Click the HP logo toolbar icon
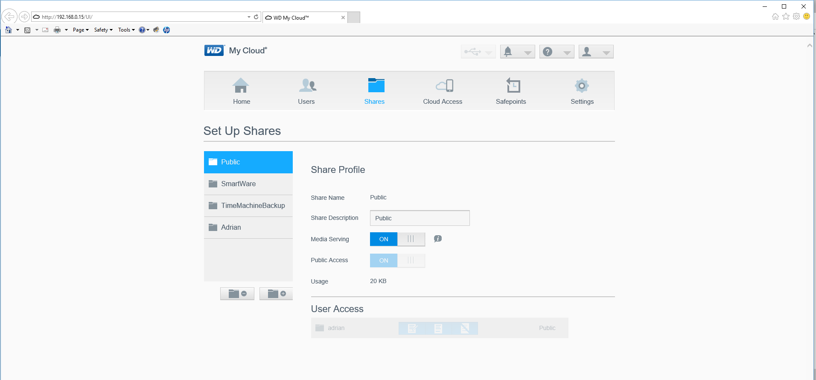Image resolution: width=816 pixels, height=380 pixels. (166, 30)
